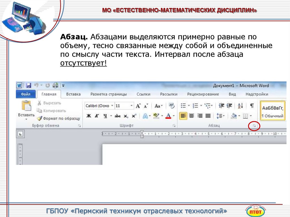Click inside the blank document page
The height and width of the screenshot is (217, 290).
click(x=194, y=154)
